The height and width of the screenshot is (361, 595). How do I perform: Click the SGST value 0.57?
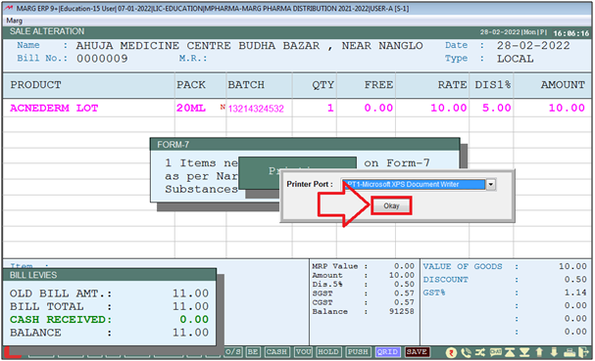(x=404, y=293)
